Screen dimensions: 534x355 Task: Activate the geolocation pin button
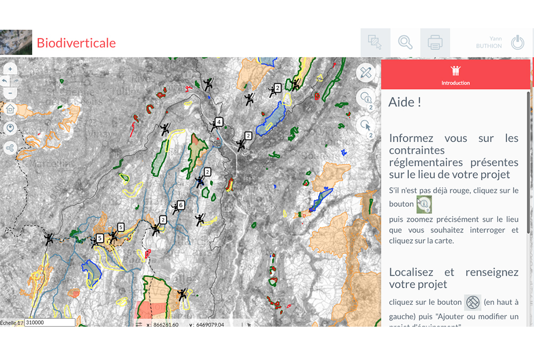tap(10, 128)
